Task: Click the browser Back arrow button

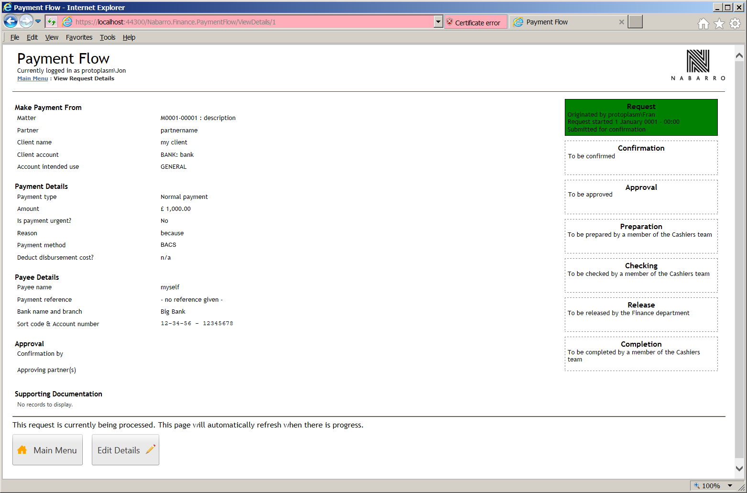Action: point(11,21)
